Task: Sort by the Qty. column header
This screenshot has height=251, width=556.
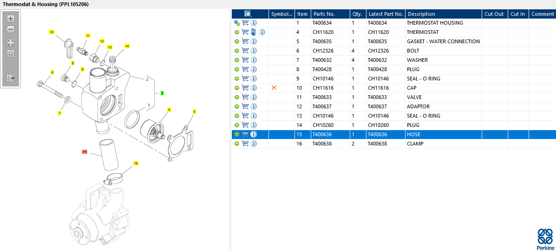Action: 357,14
